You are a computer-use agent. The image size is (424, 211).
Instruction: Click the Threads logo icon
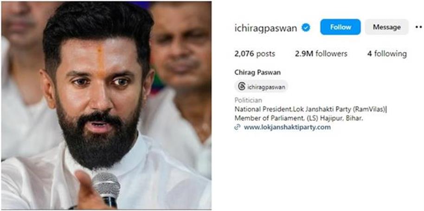[242, 87]
